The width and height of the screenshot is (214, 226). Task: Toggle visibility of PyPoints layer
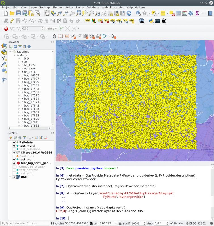click(14, 142)
